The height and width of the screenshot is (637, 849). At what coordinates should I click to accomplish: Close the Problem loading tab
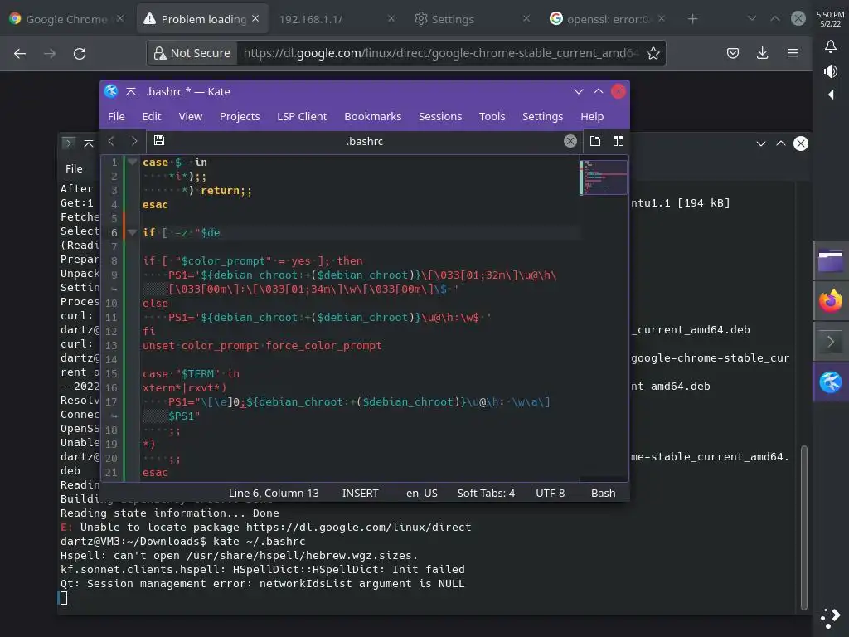tap(255, 19)
